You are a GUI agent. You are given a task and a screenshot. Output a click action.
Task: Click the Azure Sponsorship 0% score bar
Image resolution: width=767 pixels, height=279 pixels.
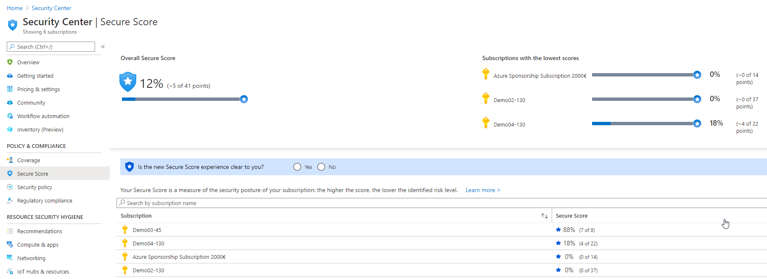pos(646,75)
